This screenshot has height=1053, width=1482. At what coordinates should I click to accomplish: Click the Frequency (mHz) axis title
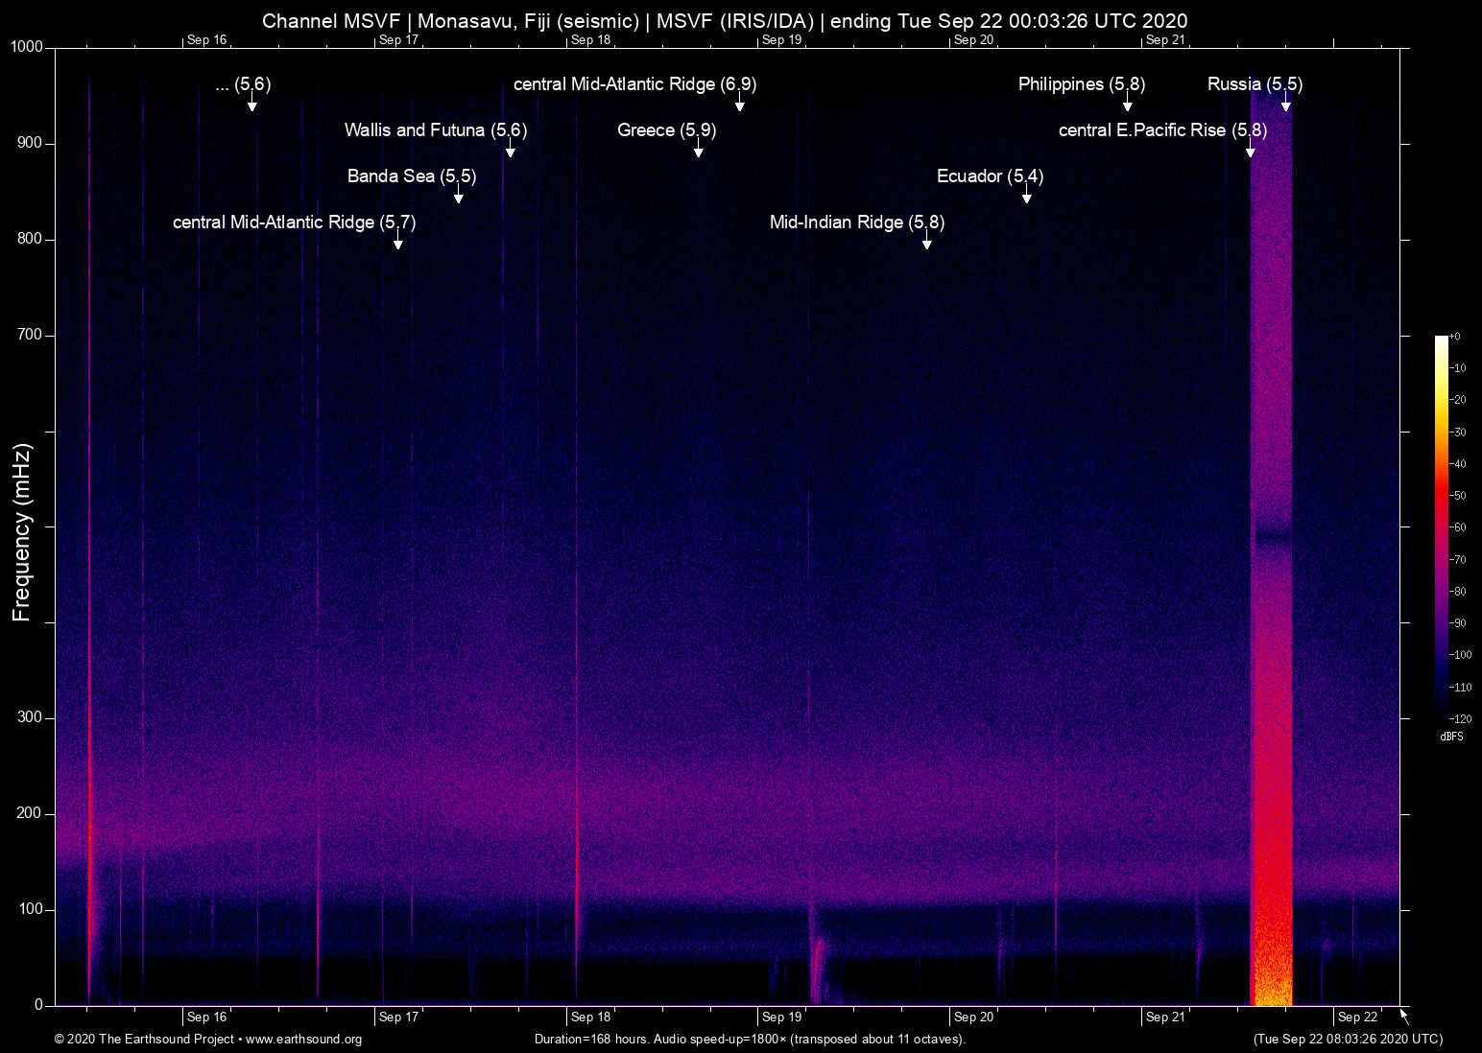coord(22,532)
